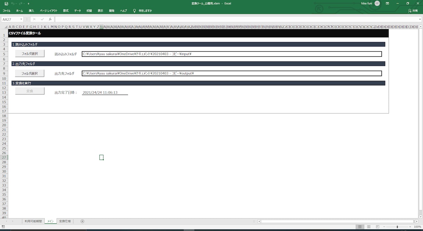Switch to the 利用可能期間 sheet tab
This screenshot has width=423, height=231.
[x=33, y=221]
